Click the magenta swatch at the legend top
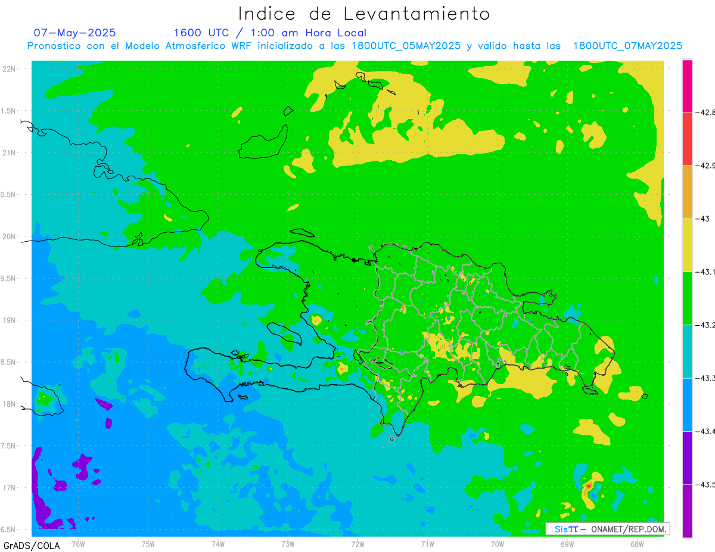 click(x=687, y=86)
